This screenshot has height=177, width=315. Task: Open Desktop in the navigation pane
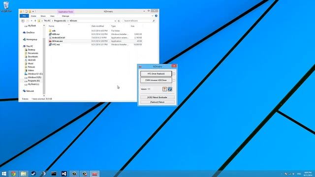(x=31, y=50)
